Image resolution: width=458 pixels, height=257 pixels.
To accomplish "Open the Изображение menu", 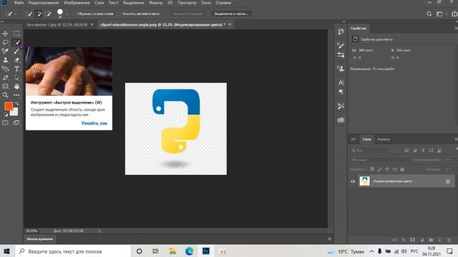I will tap(77, 3).
